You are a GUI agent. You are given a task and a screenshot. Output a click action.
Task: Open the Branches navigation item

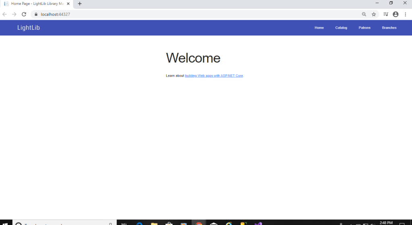389,28
